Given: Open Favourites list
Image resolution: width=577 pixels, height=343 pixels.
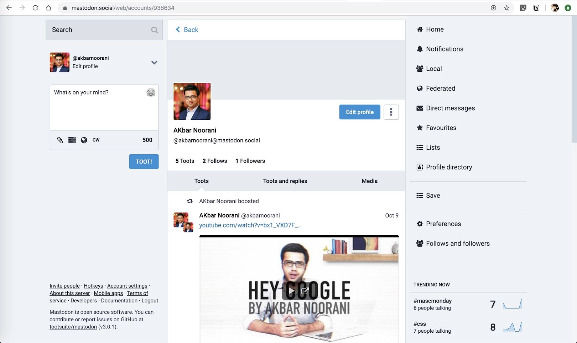Looking at the screenshot, I should [x=436, y=128].
